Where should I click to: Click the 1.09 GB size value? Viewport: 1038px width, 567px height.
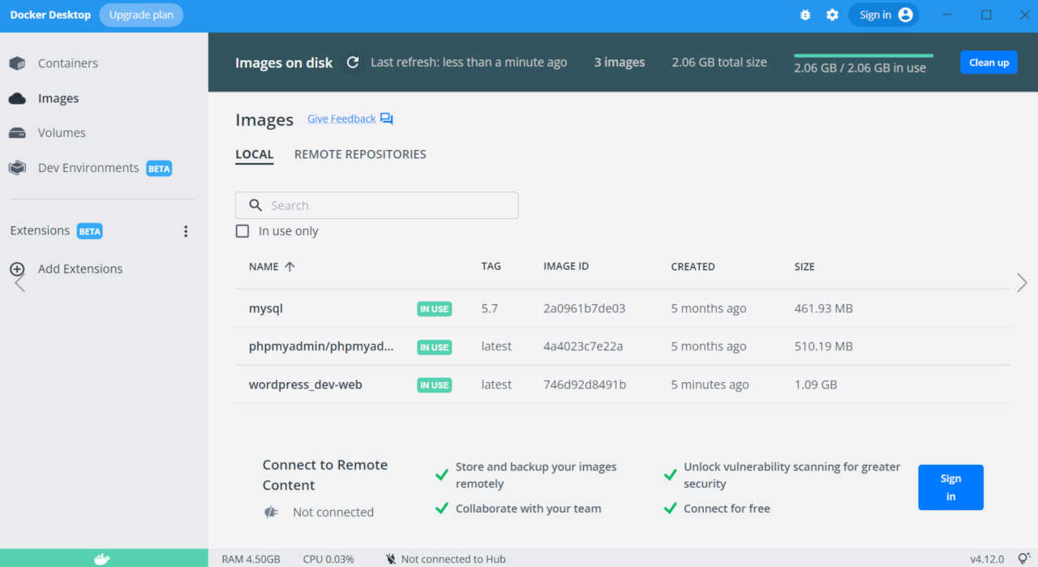(x=816, y=384)
